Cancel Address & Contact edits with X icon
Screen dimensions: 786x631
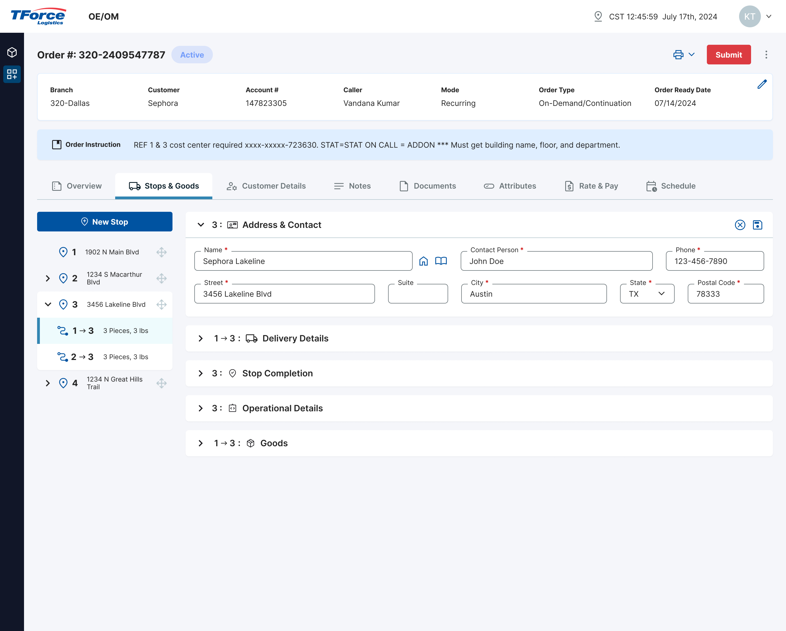[x=740, y=225]
